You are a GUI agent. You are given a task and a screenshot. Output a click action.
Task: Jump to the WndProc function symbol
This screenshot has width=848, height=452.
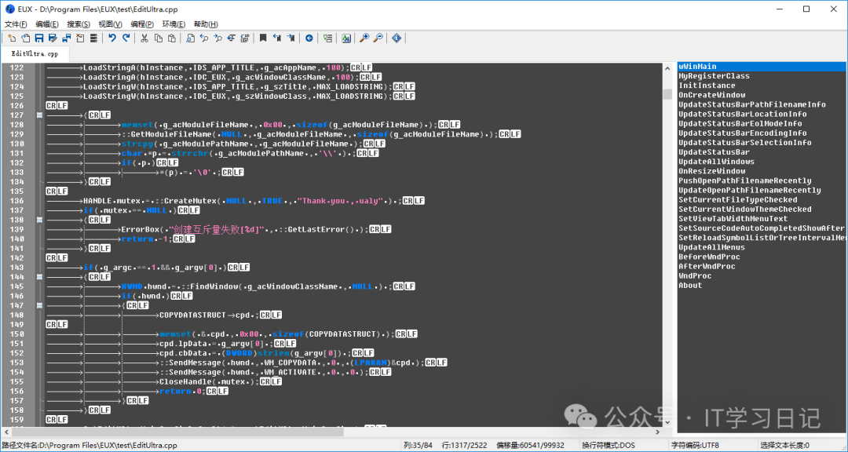[695, 275]
